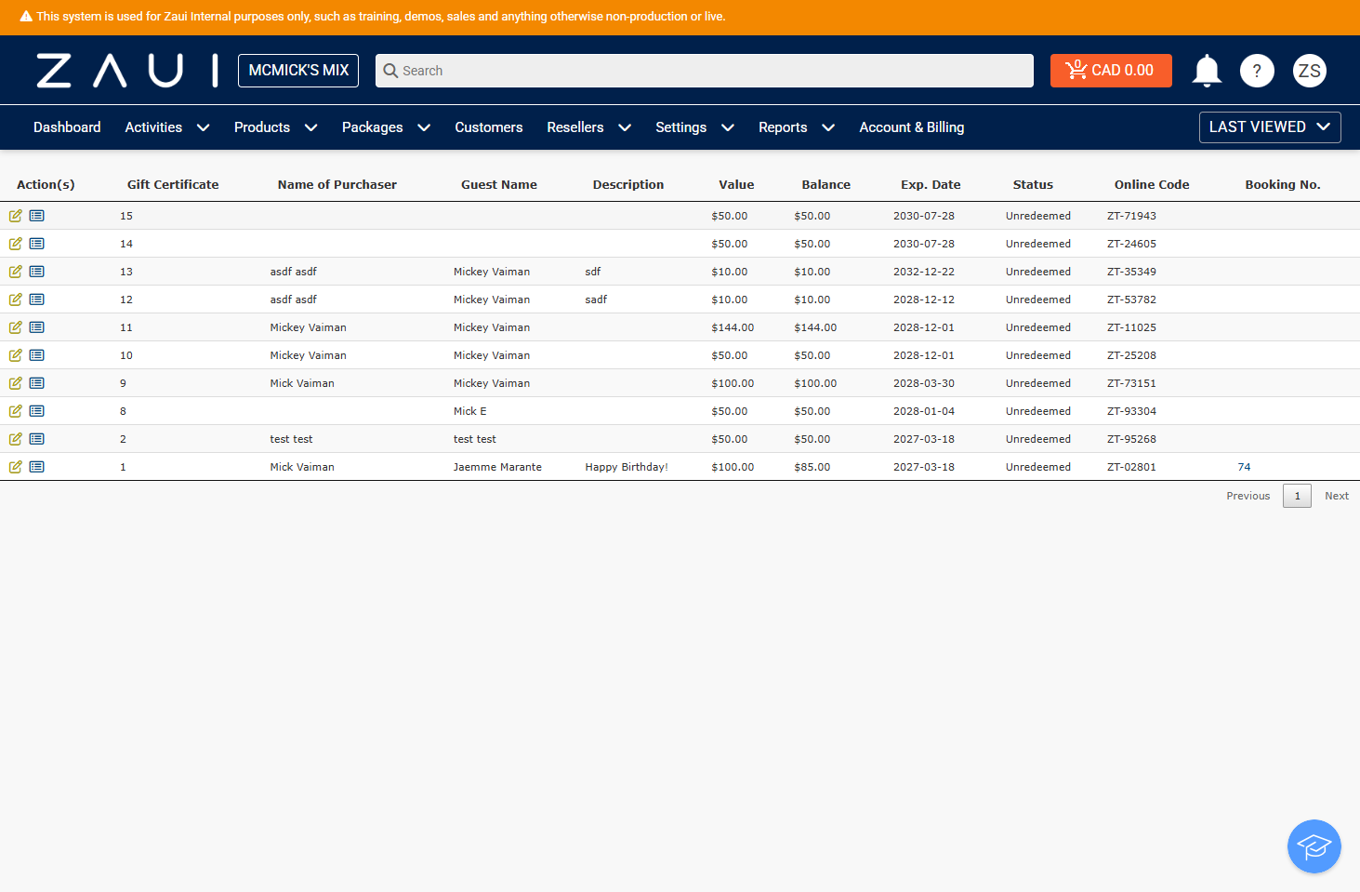Edit gift certificate 9 via pencil icon
The width and height of the screenshot is (1360, 892).
pos(16,383)
